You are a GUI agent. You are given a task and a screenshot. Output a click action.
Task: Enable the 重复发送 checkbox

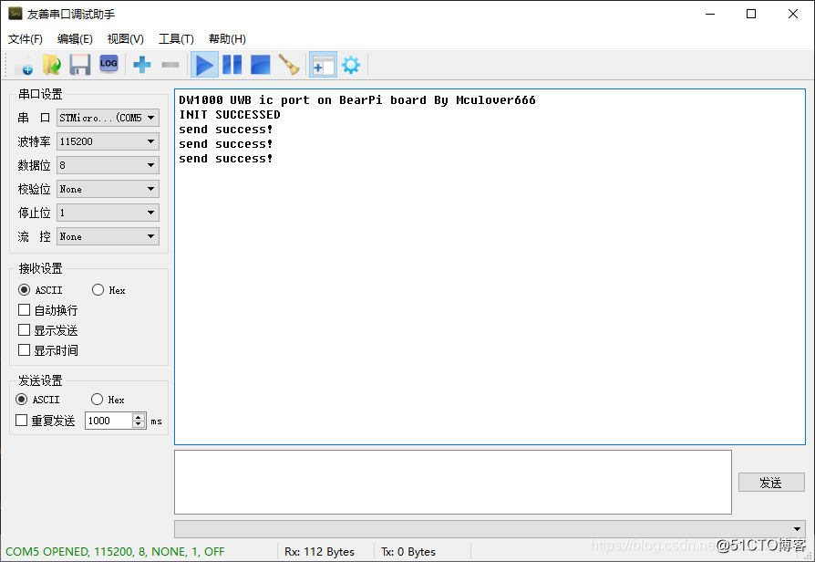[x=46, y=421]
